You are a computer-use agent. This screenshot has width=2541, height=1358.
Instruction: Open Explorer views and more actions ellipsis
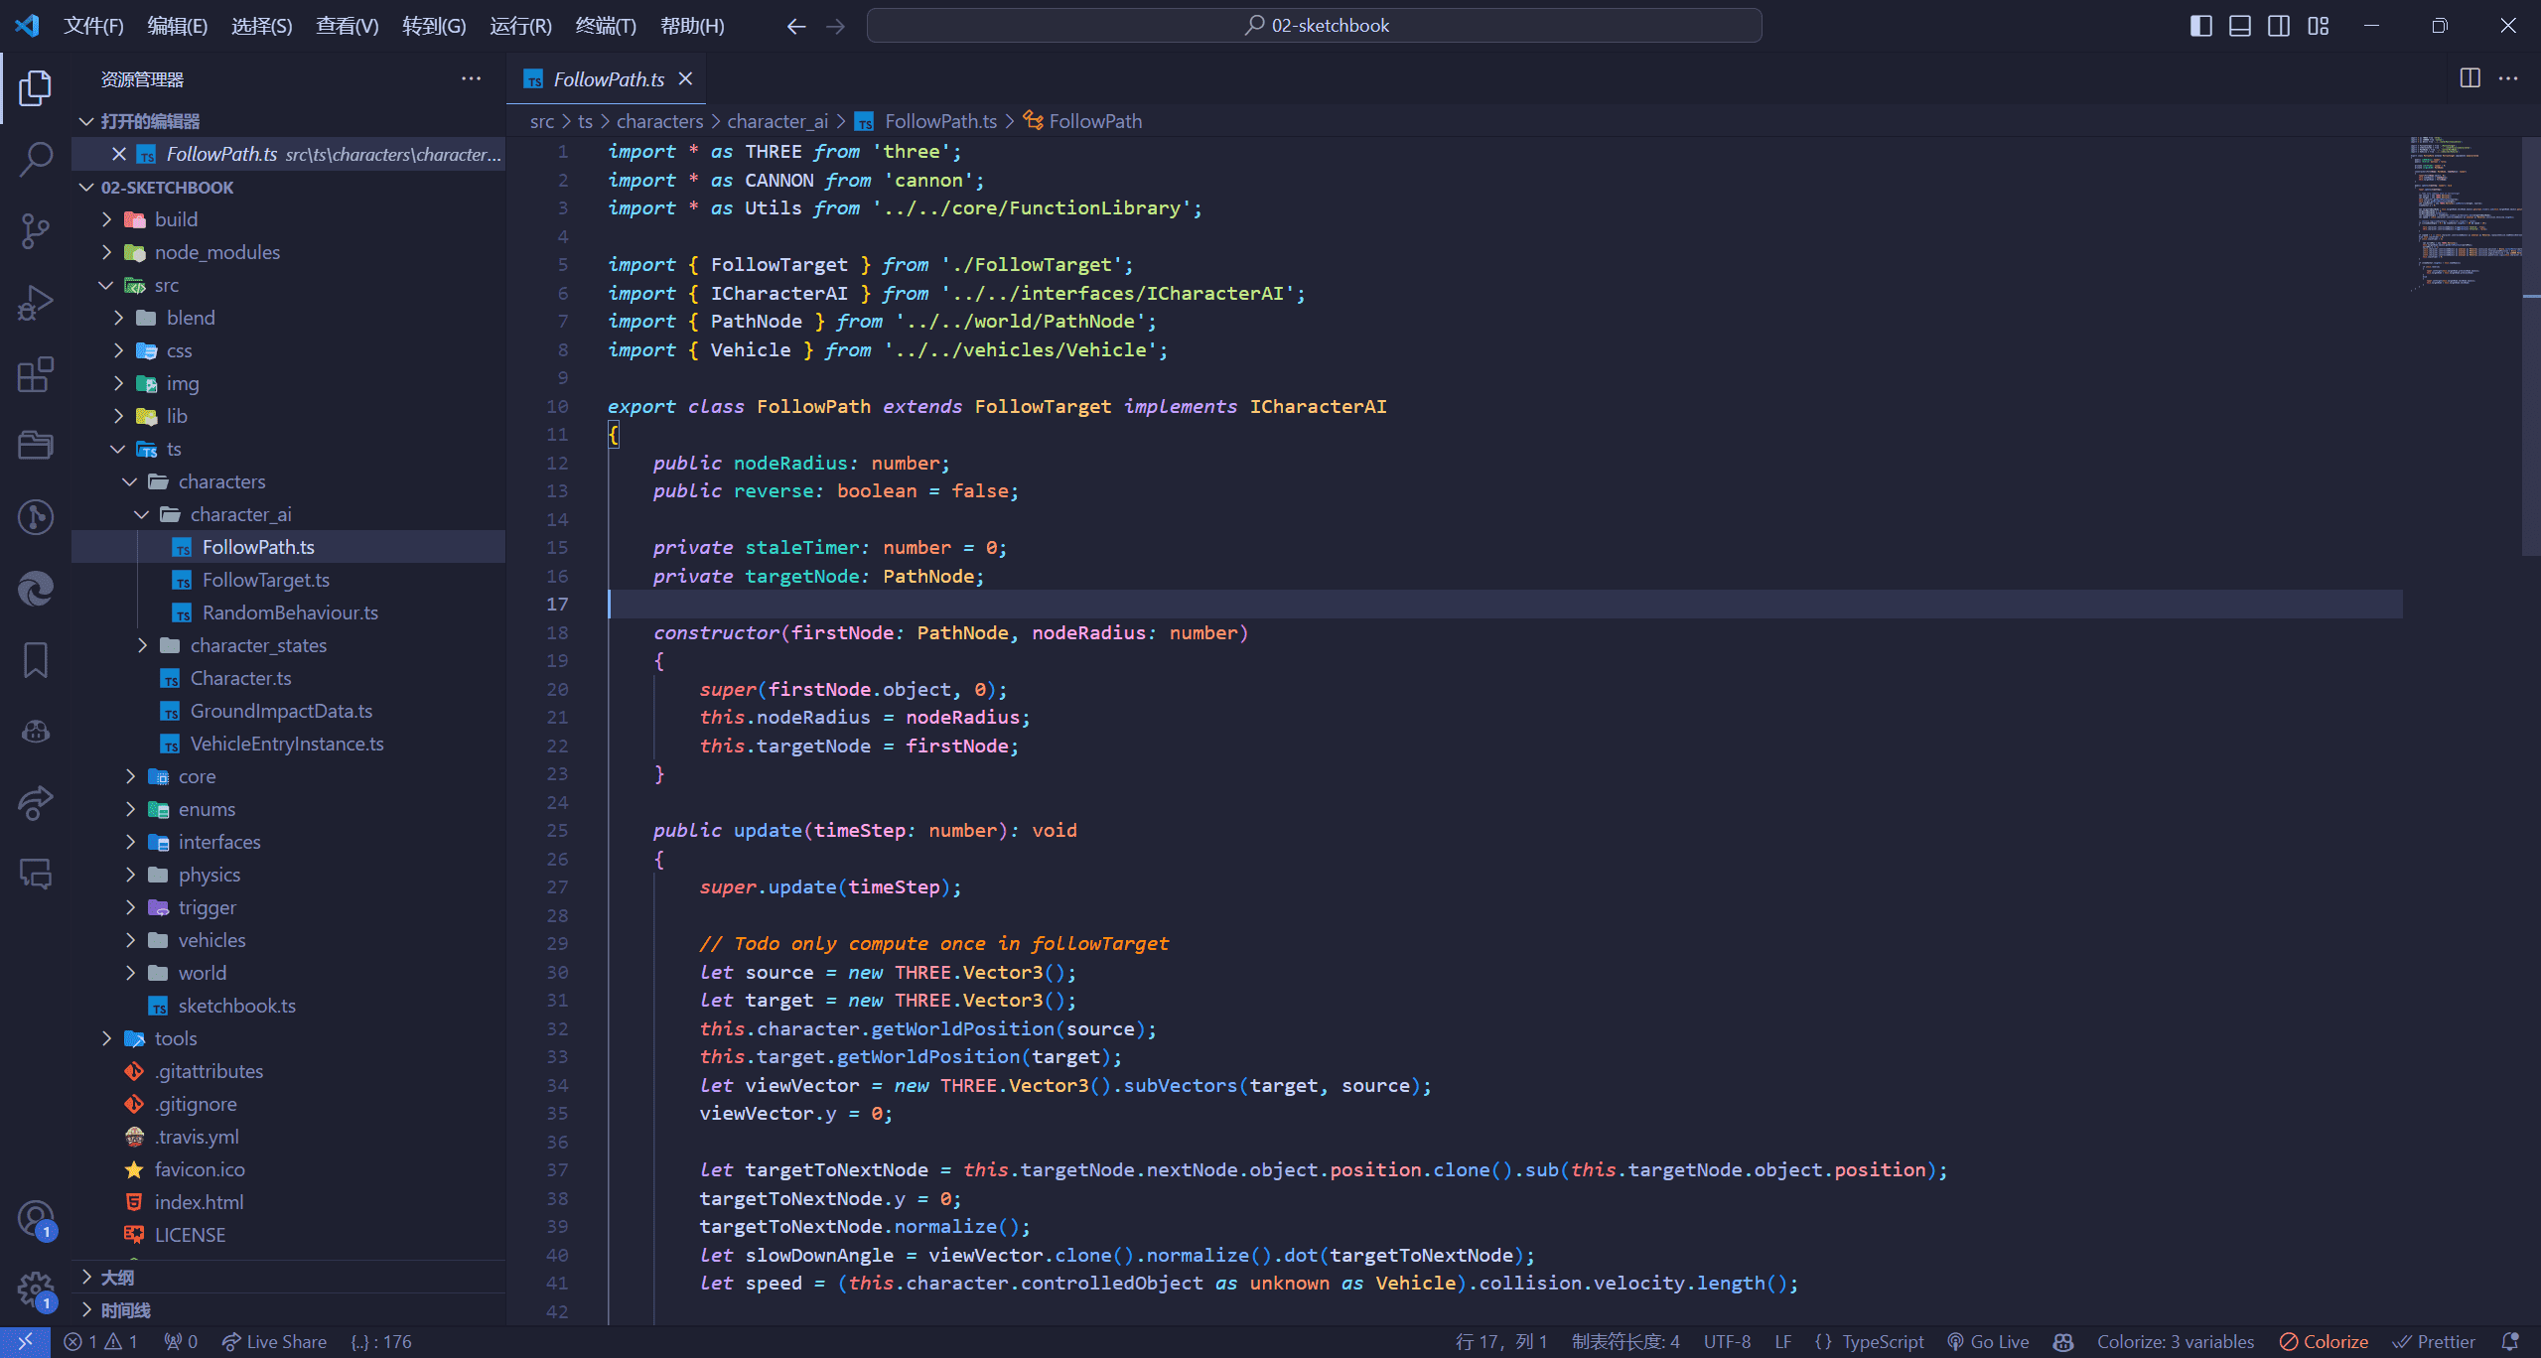471,78
